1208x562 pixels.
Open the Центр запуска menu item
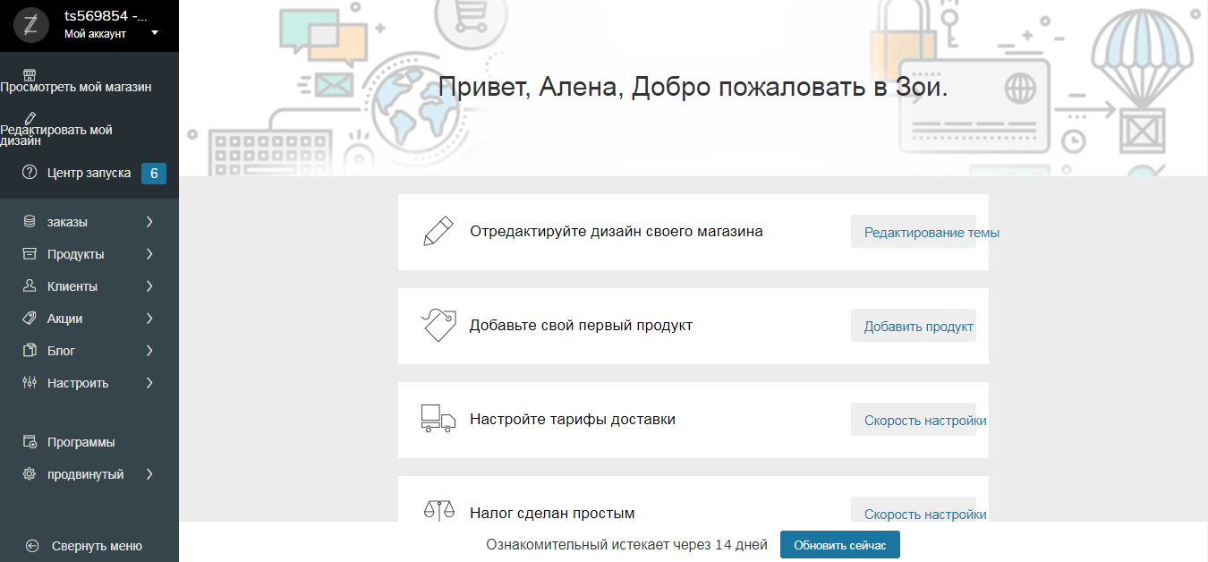(x=89, y=173)
